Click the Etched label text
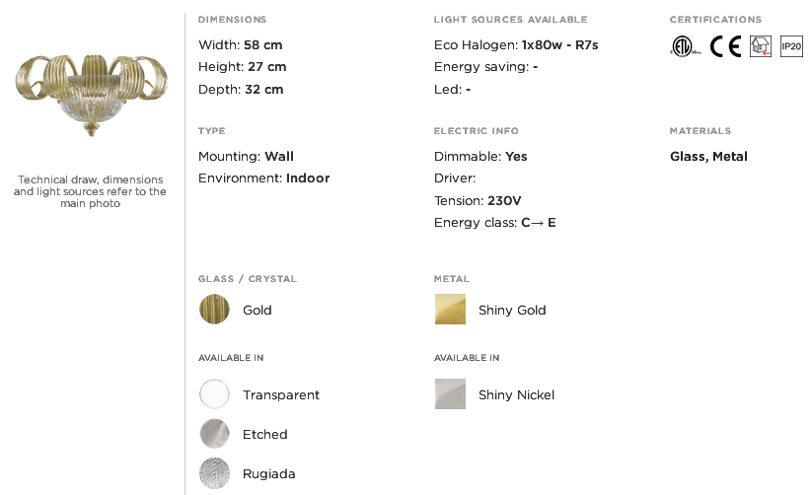811x495 pixels. pos(264,434)
